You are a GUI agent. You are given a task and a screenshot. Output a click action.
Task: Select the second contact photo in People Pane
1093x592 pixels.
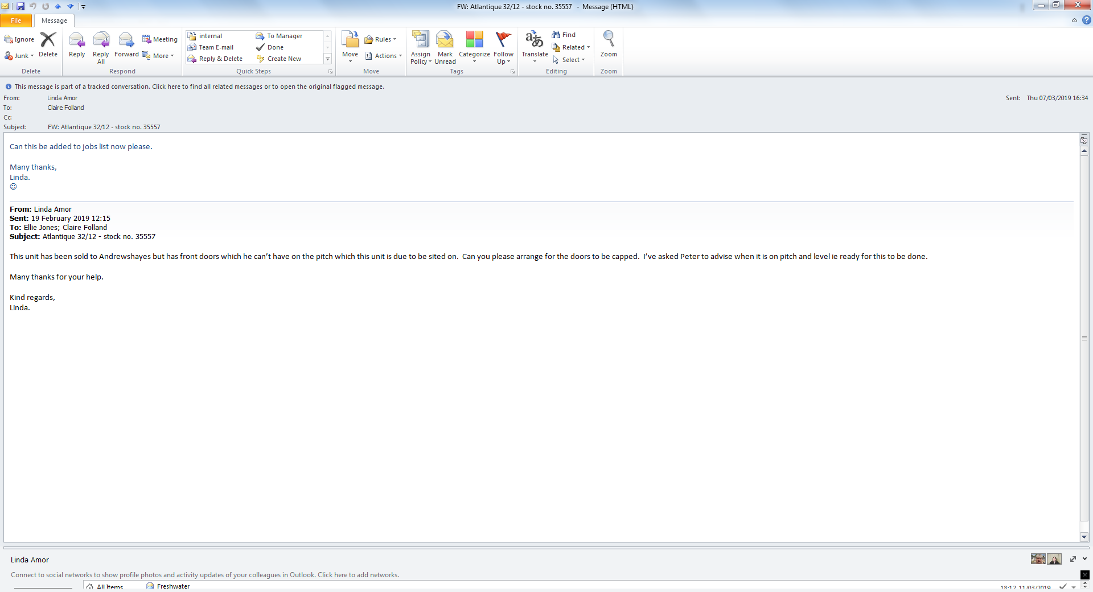click(x=1054, y=559)
